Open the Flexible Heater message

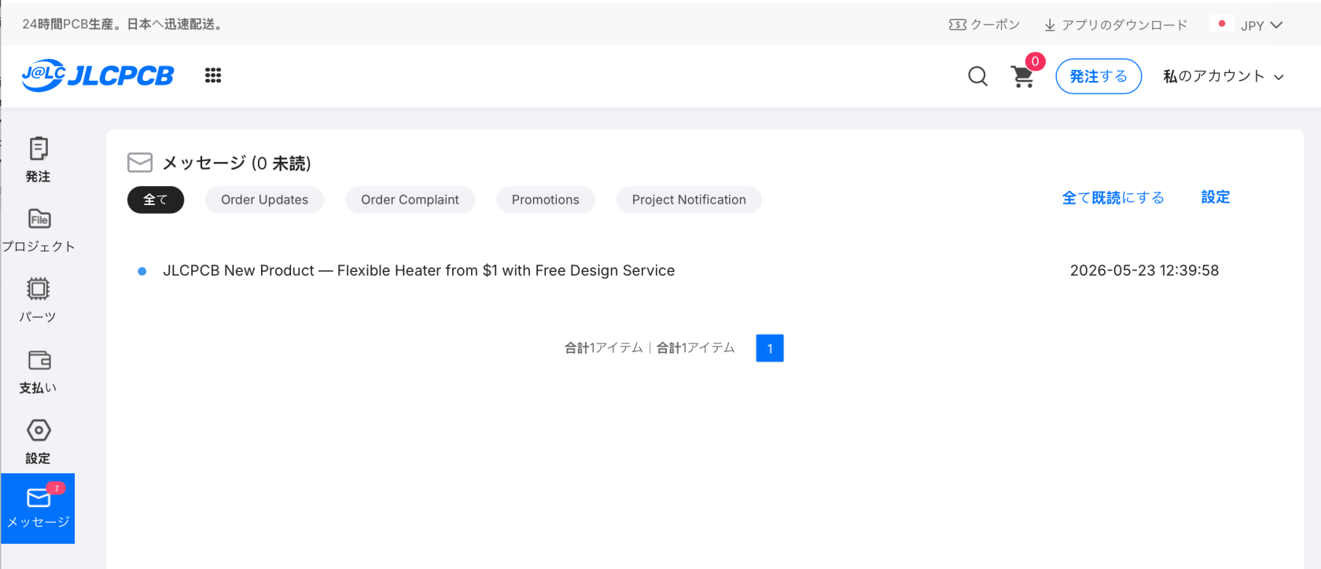(418, 270)
